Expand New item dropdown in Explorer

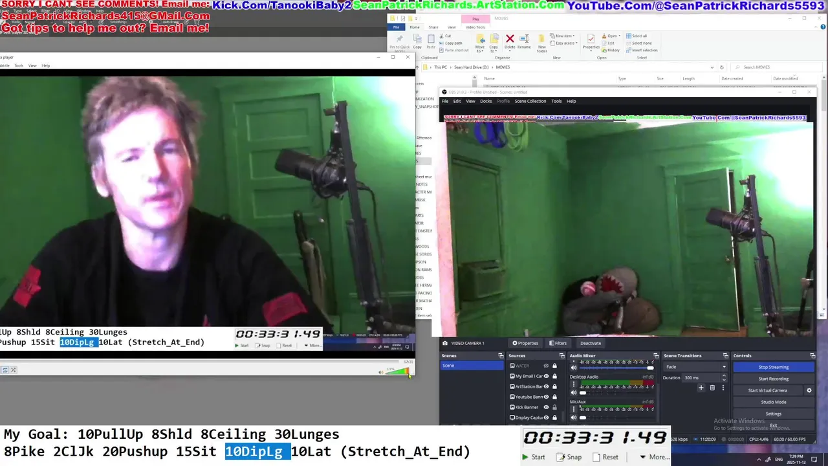point(562,36)
